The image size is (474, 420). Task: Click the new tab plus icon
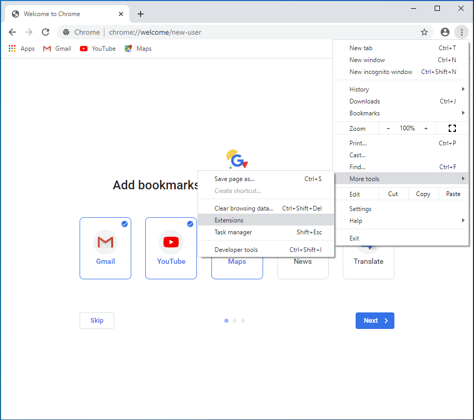click(141, 14)
